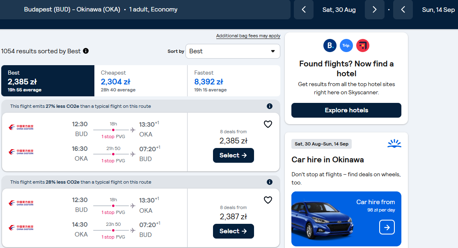Click China Eastern logo on 12:30 flight, first card
Image resolution: width=458 pixels, height=248 pixels.
(x=21, y=127)
